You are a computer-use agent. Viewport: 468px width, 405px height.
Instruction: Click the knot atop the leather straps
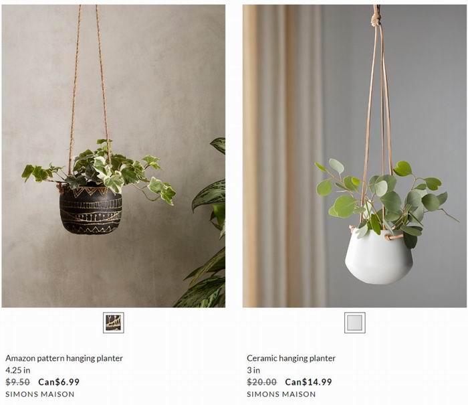click(376, 19)
